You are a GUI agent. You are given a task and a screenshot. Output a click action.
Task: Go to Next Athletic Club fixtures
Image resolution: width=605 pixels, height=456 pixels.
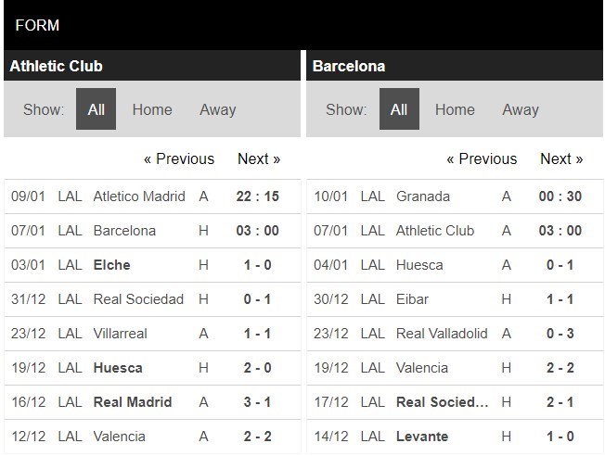click(259, 158)
